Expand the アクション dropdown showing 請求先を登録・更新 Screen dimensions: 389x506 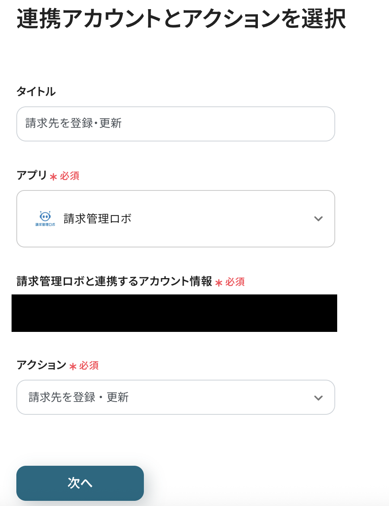pos(175,397)
